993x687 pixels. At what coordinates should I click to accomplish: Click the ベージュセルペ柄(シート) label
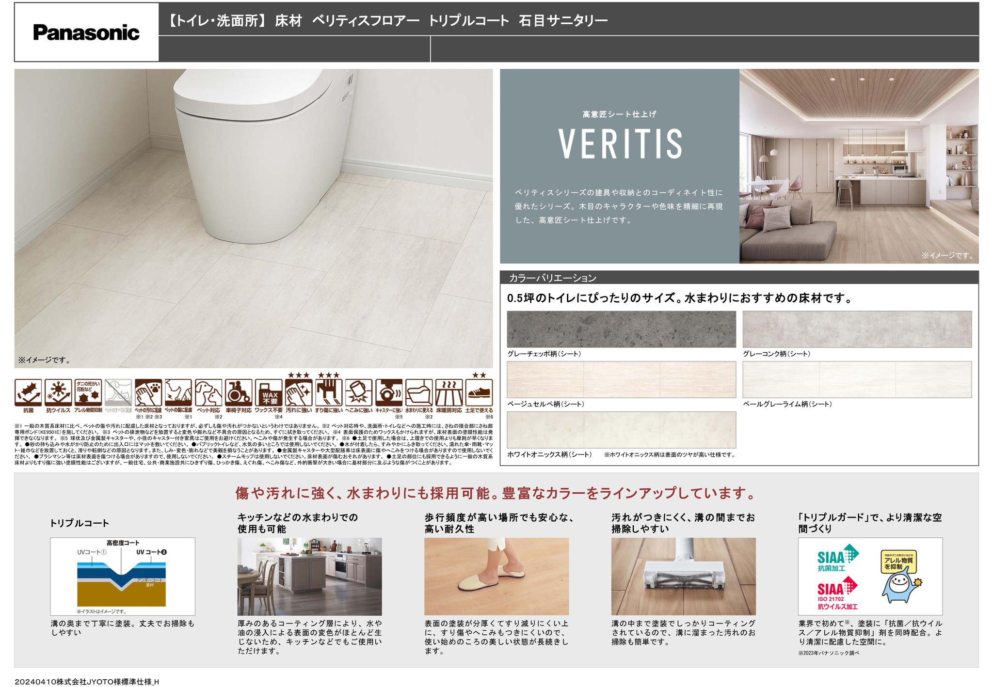(x=546, y=404)
